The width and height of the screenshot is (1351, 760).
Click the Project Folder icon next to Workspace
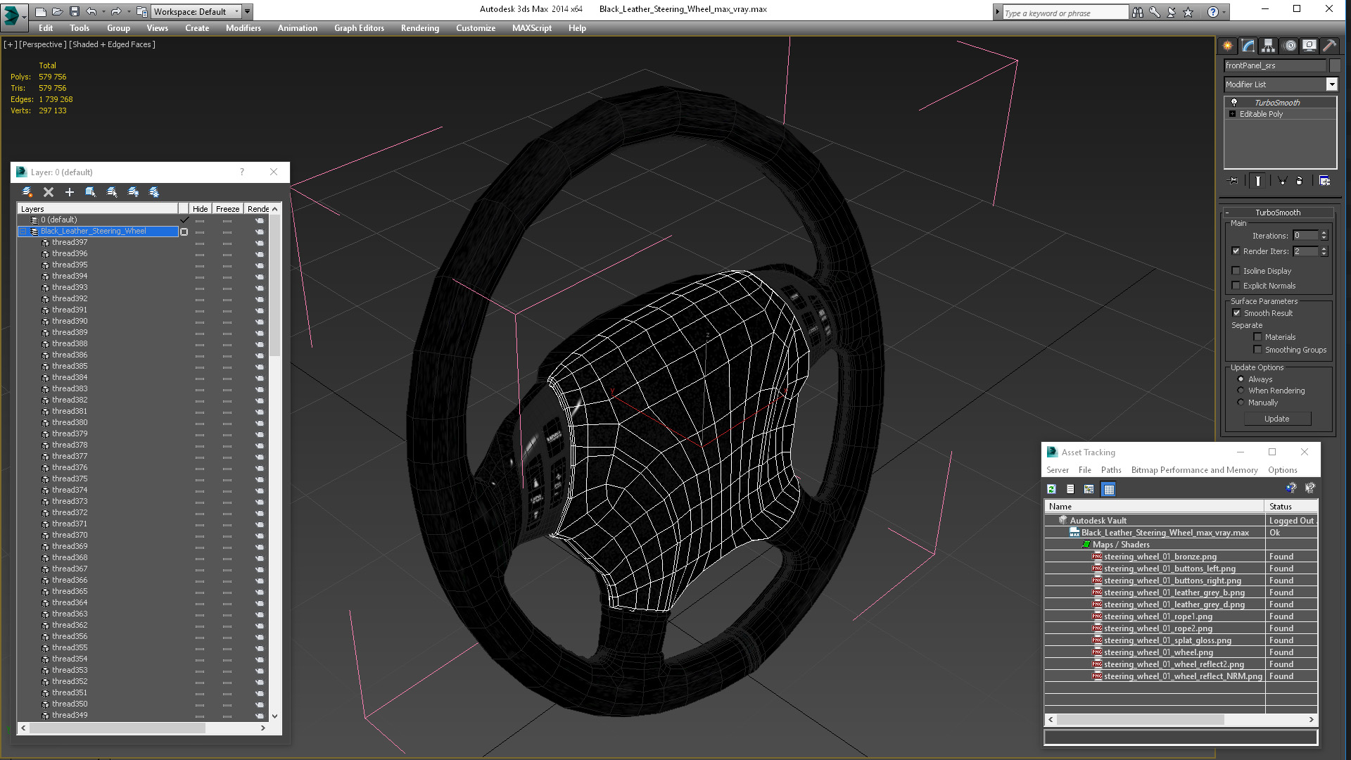point(142,11)
